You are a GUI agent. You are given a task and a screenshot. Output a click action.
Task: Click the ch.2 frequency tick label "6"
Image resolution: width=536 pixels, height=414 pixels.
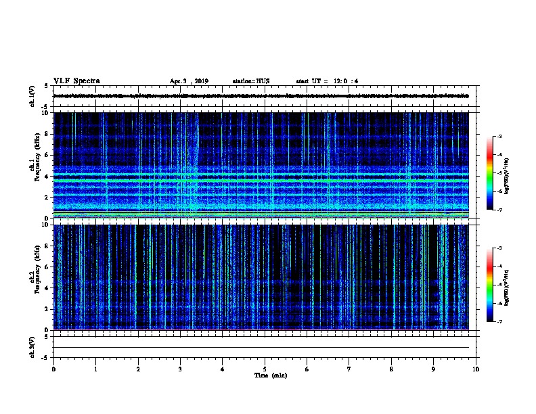47,267
